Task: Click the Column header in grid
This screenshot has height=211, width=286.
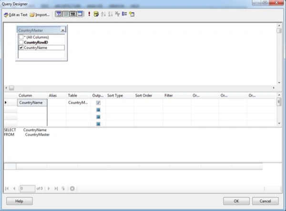Action: 25,95
